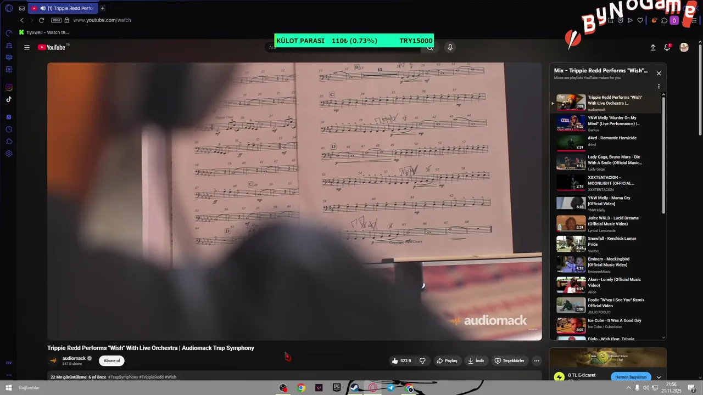
Task: Click the snapshot icon in address bar
Action: click(x=611, y=20)
